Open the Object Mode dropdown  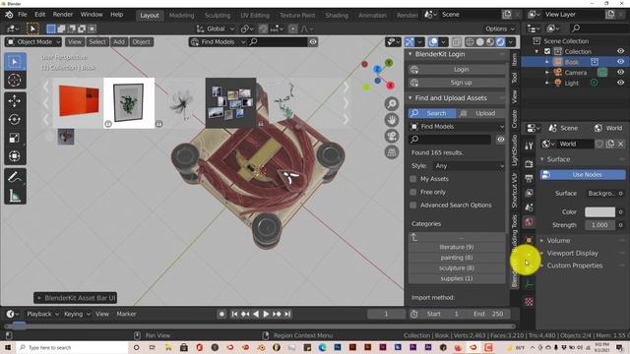(x=33, y=41)
